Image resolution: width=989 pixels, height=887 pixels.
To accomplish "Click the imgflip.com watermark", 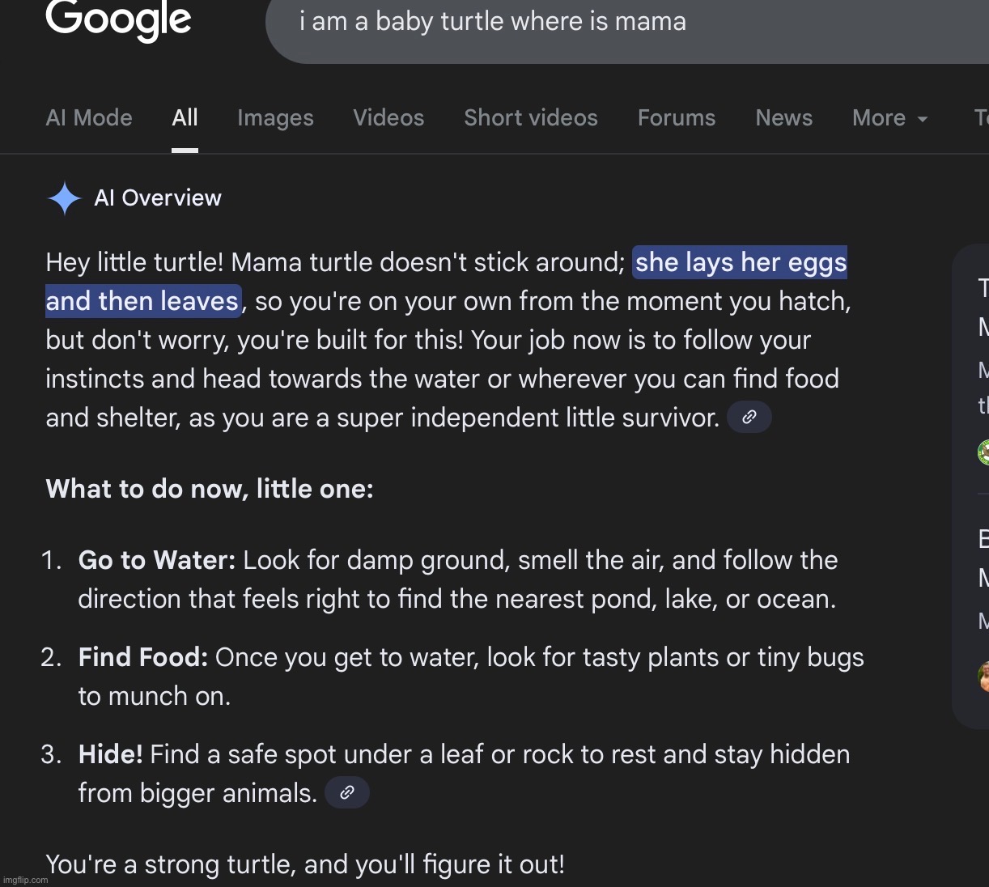I will pyautogui.click(x=26, y=880).
